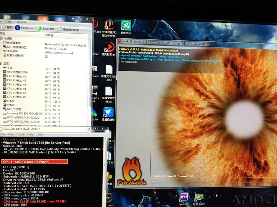The height and width of the screenshot is (207, 277).
Task: Click the icon beside 机箱入侵检测 row
Action: point(5,55)
